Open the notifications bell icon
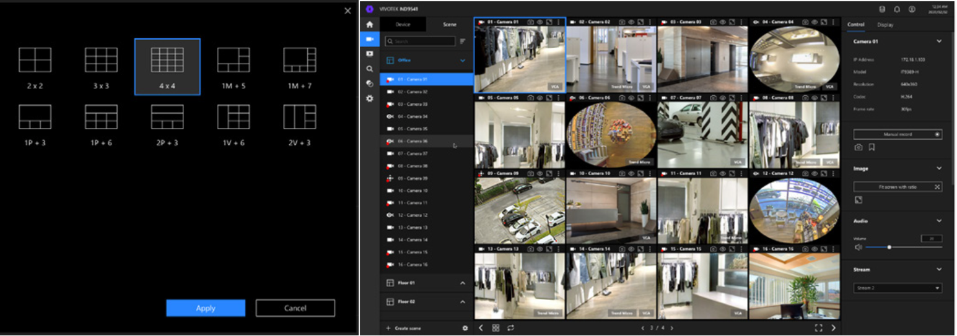 tap(897, 9)
